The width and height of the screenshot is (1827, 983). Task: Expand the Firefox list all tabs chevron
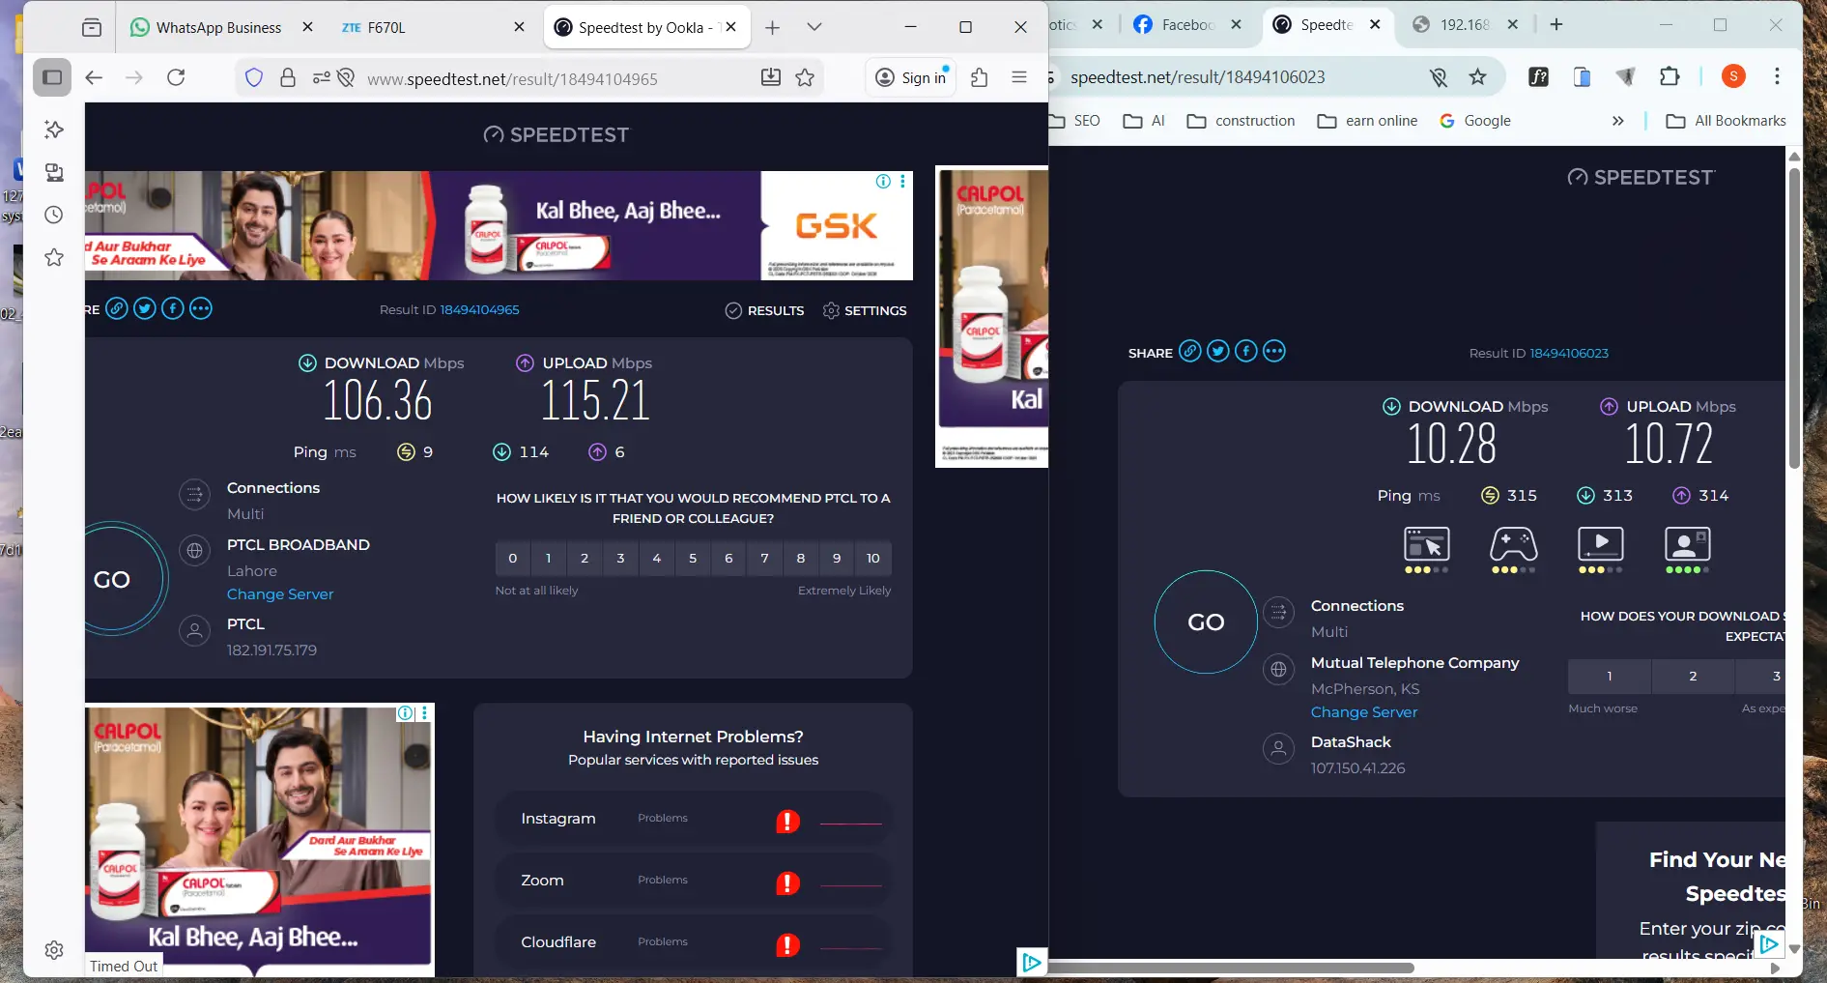point(814,27)
